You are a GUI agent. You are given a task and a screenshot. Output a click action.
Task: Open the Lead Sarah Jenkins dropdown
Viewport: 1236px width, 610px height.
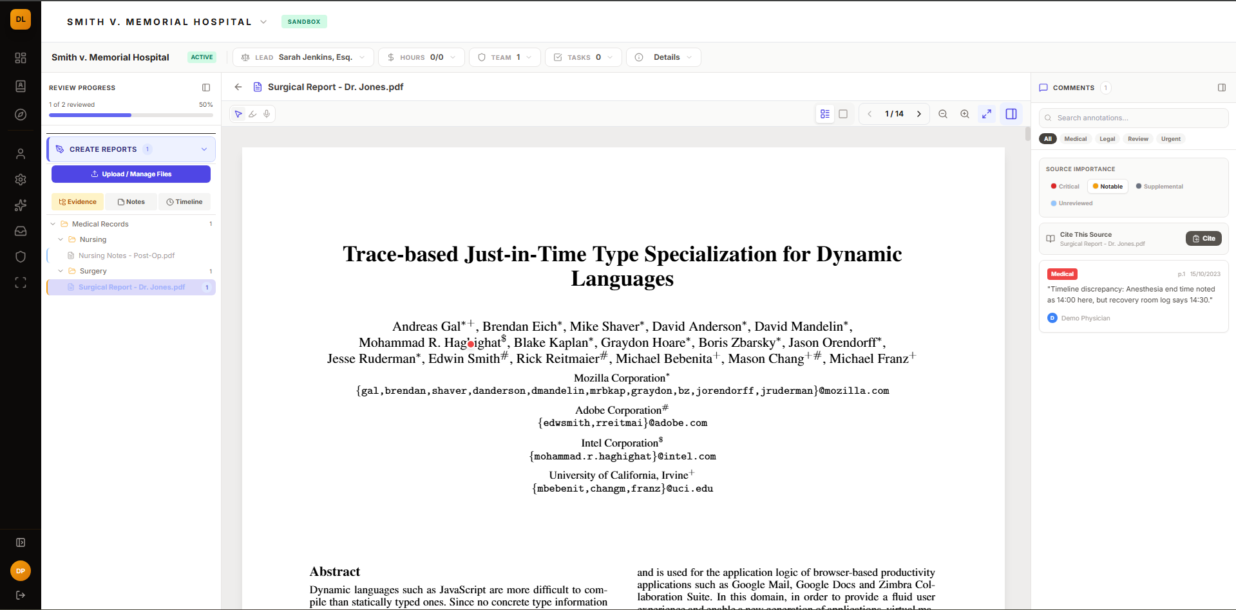[303, 57]
